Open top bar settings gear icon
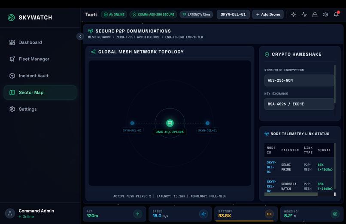The width and height of the screenshot is (346, 224). (x=325, y=15)
